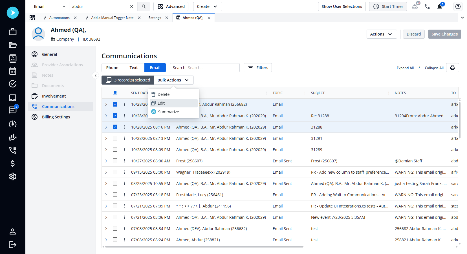Expand the 10/28/2025 08:13 PM email row
Viewport: 467px width, 254px height.
pyautogui.click(x=106, y=138)
